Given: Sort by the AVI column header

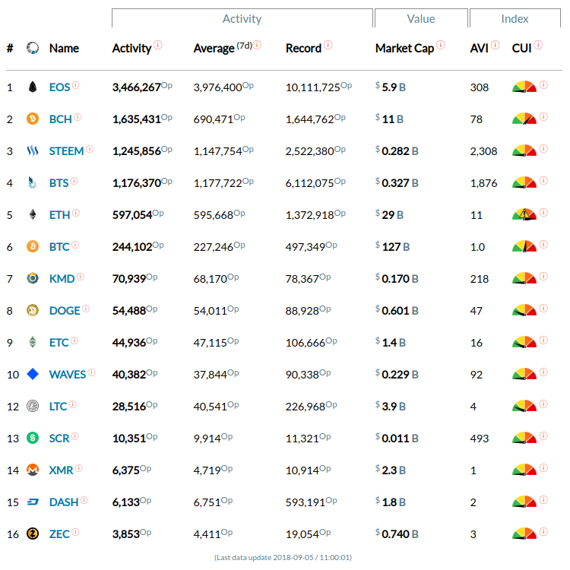Looking at the screenshot, I should [479, 49].
